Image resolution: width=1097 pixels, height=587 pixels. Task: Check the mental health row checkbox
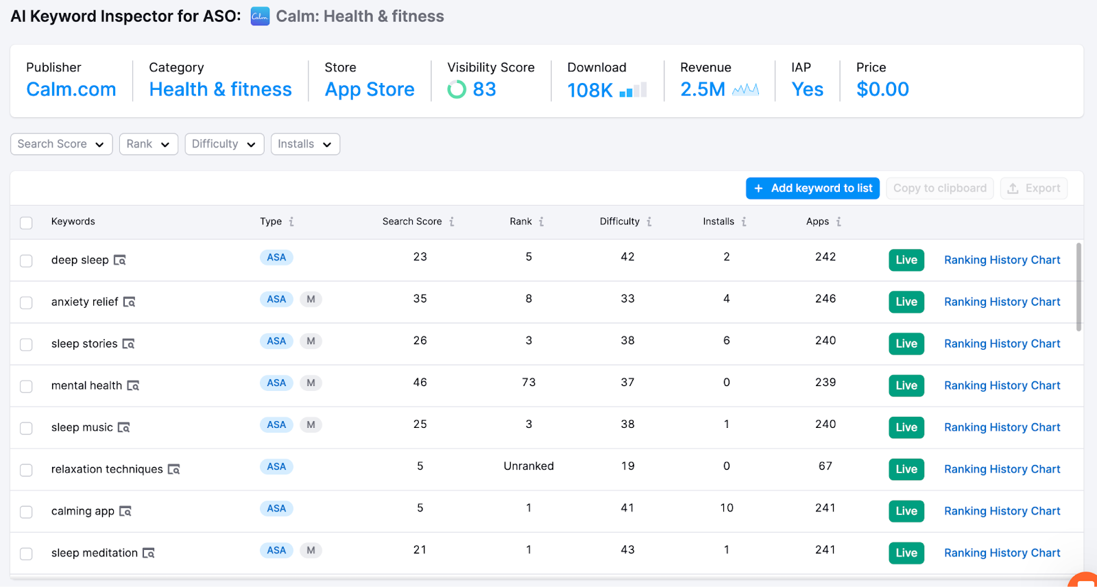tap(26, 386)
